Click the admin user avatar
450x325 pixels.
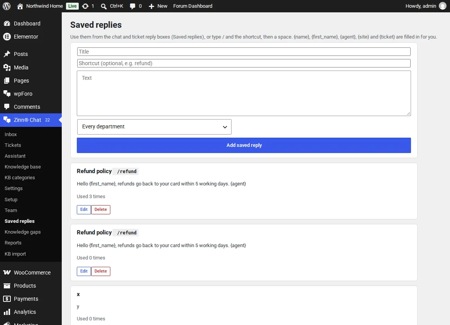point(443,6)
